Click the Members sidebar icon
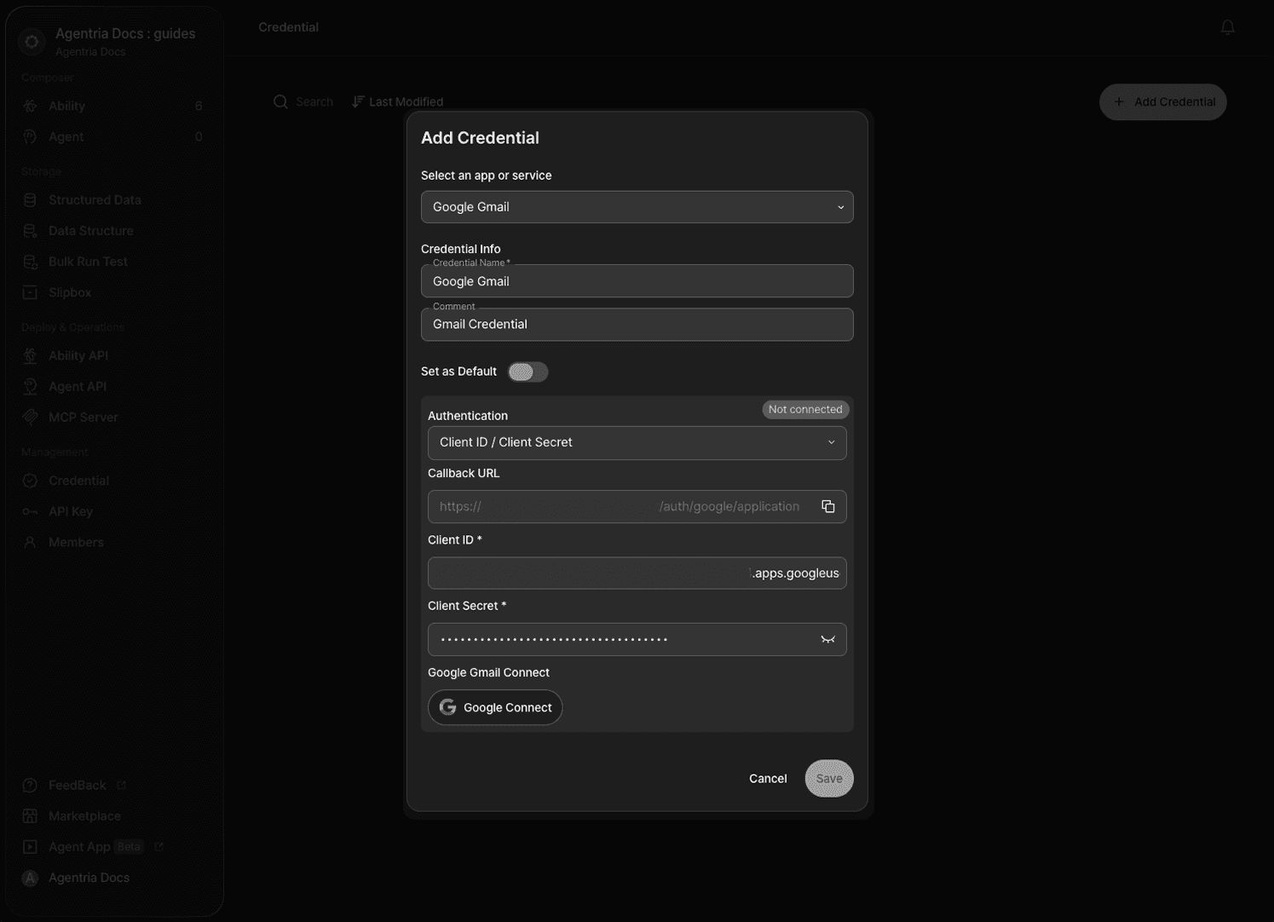Viewport: 1274px width, 922px height. point(30,542)
